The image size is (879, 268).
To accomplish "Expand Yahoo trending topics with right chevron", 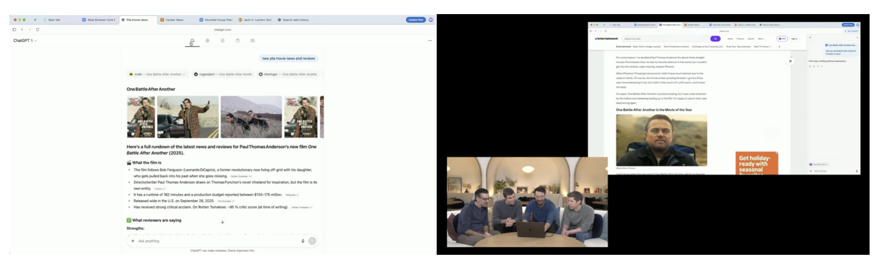I will point(779,47).
